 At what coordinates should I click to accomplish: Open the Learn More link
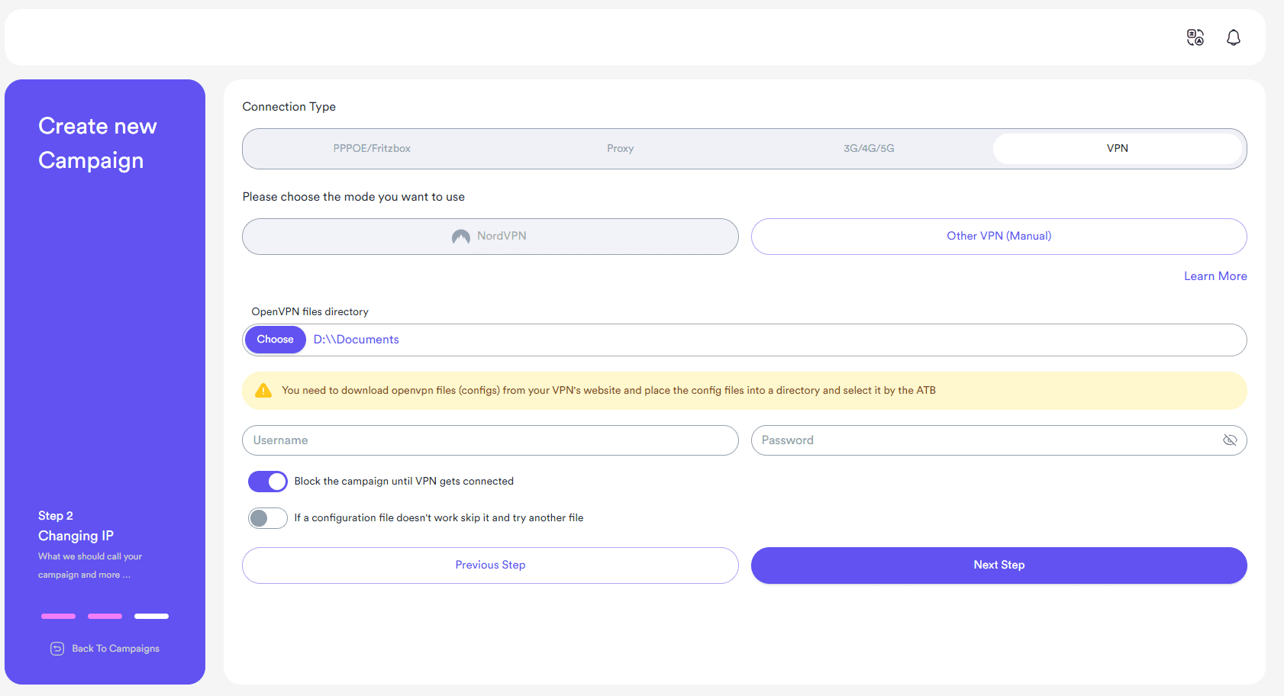tap(1215, 276)
